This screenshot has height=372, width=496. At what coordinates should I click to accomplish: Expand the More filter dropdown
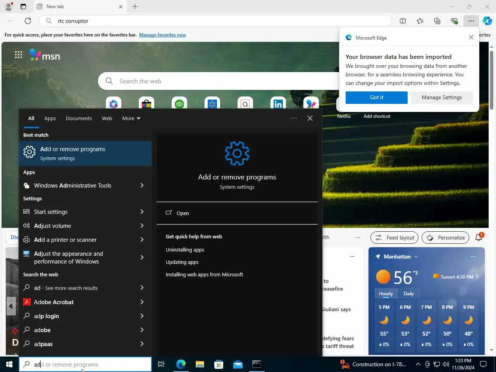[x=131, y=118]
